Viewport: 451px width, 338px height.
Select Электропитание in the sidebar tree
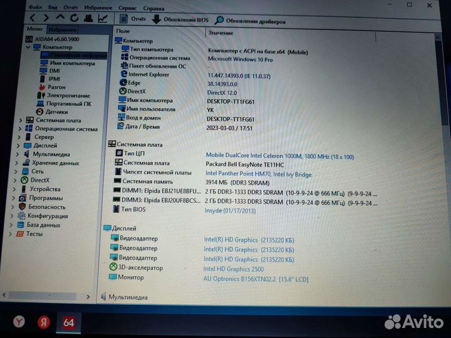(x=68, y=95)
